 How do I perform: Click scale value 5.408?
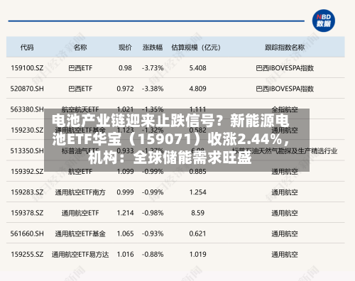[197, 68]
